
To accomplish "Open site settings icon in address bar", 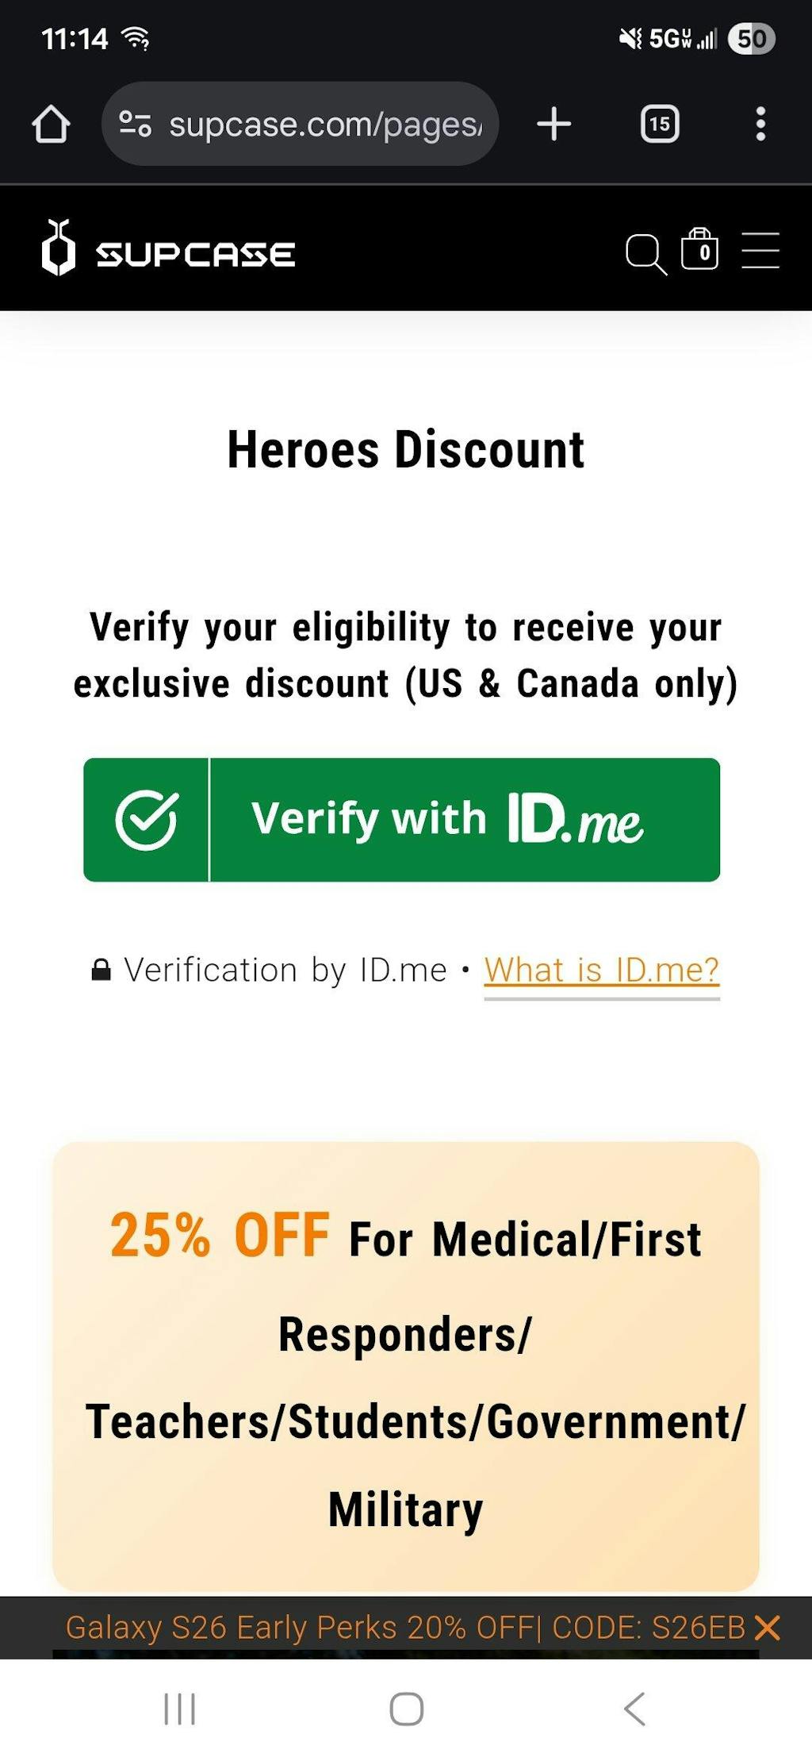I will [x=135, y=125].
